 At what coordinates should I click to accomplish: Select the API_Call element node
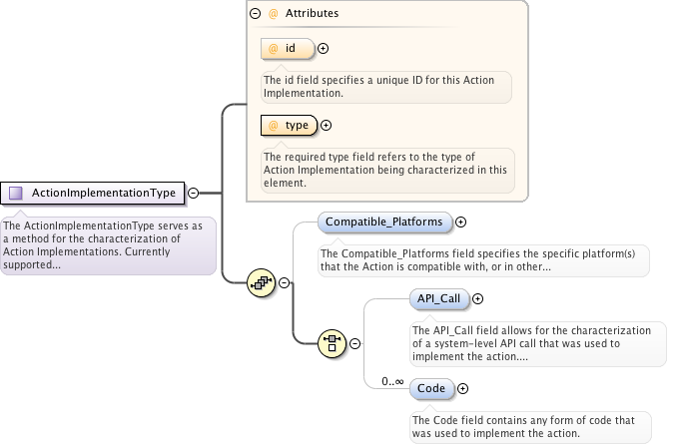pyautogui.click(x=439, y=298)
